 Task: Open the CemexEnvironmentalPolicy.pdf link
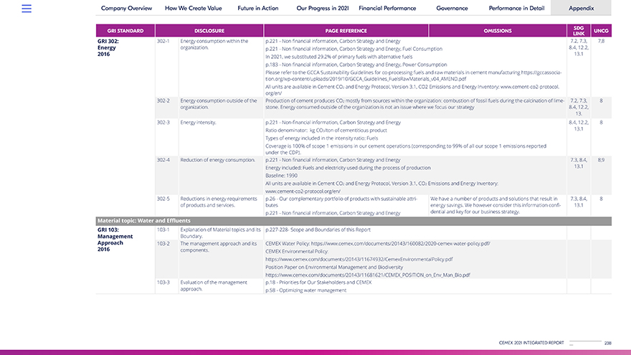[359, 260]
